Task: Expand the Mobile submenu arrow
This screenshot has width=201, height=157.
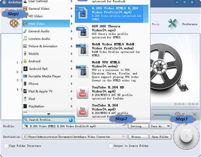Action: click(x=72, y=53)
